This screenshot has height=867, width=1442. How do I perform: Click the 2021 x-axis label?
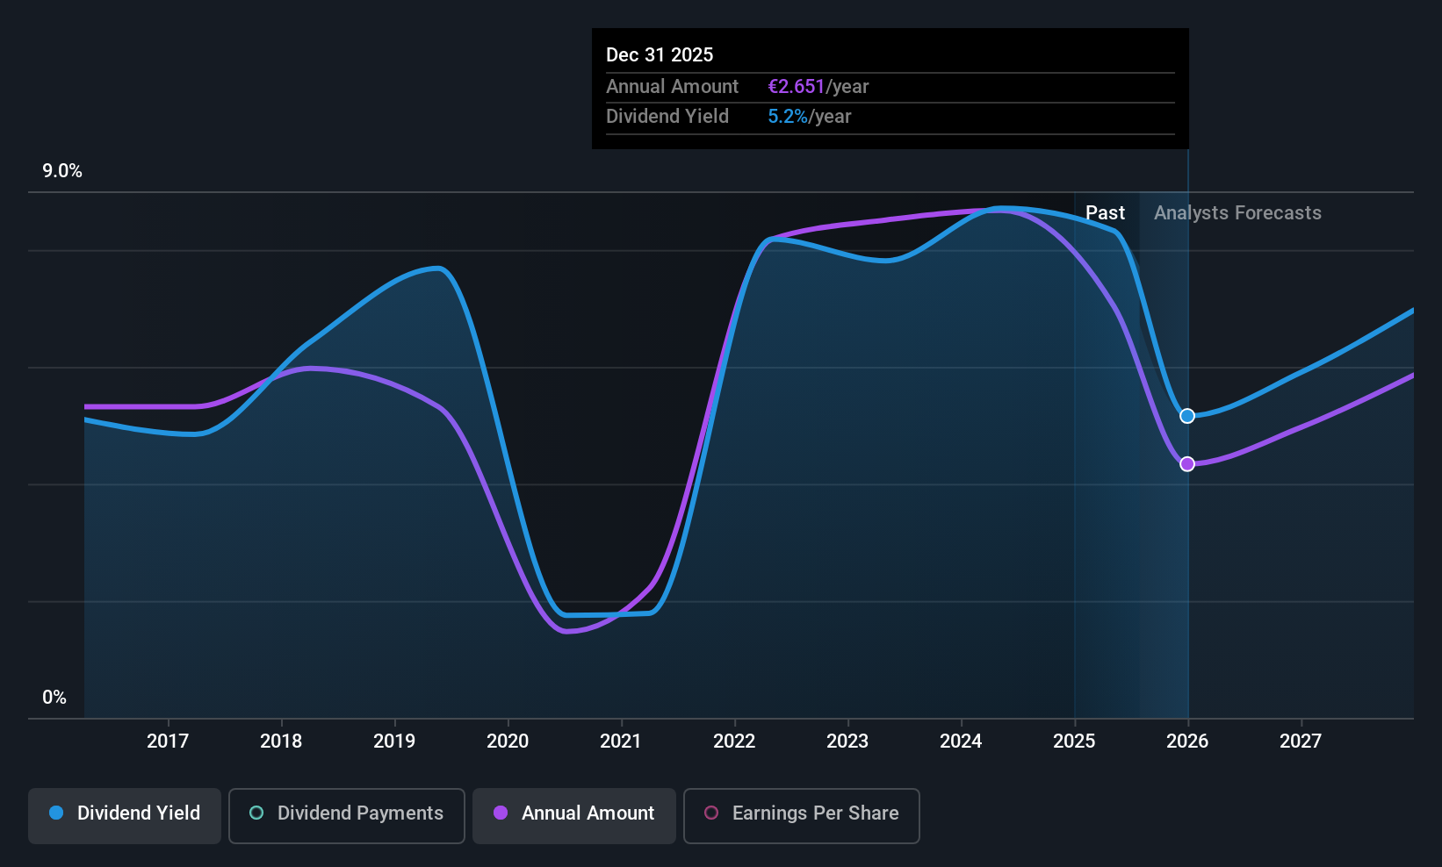[621, 742]
